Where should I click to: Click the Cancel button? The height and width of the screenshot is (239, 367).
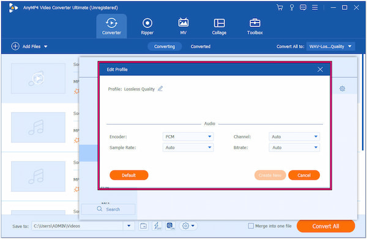pyautogui.click(x=304, y=175)
